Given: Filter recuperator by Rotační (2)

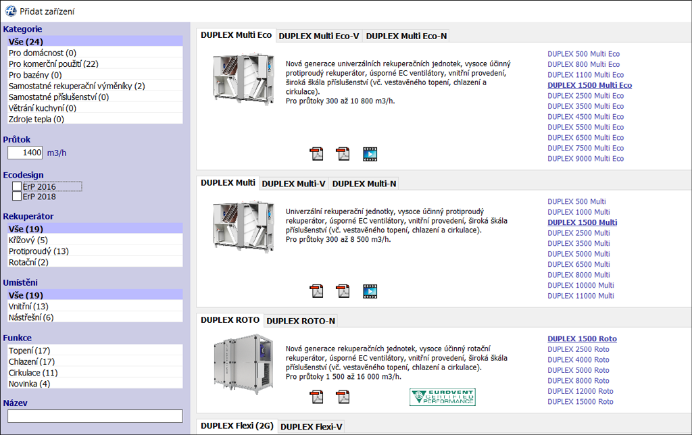Looking at the screenshot, I should [95, 262].
